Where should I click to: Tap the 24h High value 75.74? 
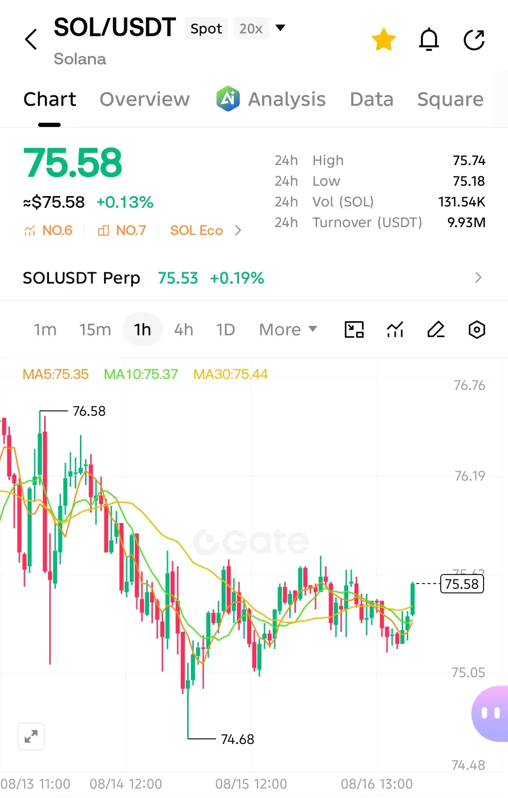click(469, 160)
